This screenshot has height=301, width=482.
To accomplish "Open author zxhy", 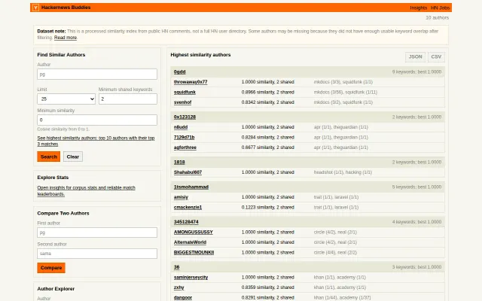I will pos(179,287).
